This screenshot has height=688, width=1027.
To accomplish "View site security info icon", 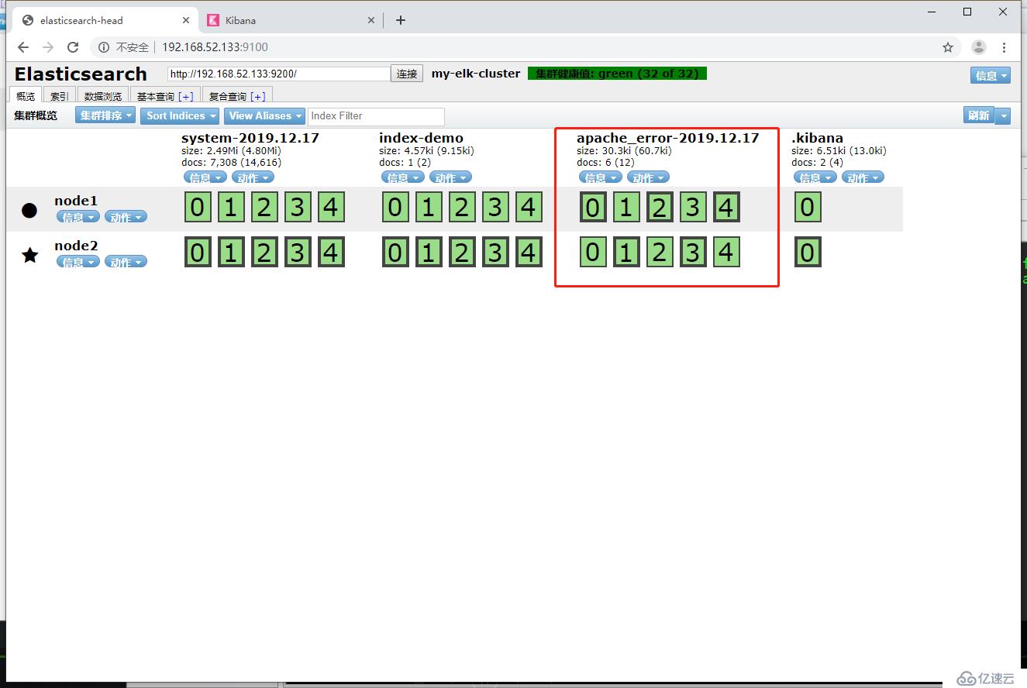I will (104, 47).
